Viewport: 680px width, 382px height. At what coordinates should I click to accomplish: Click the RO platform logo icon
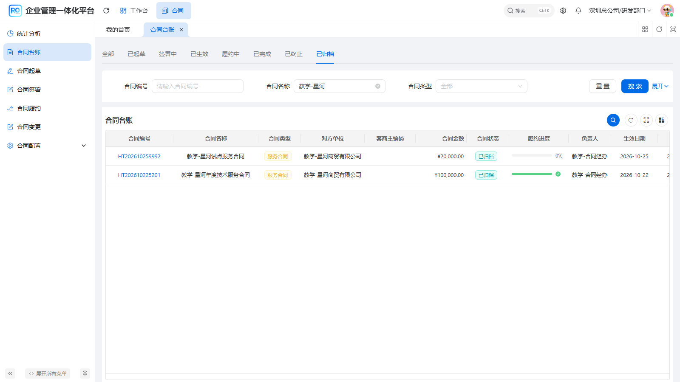(x=15, y=11)
